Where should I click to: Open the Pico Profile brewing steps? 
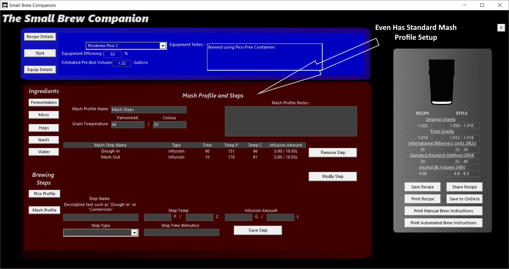coord(44,194)
